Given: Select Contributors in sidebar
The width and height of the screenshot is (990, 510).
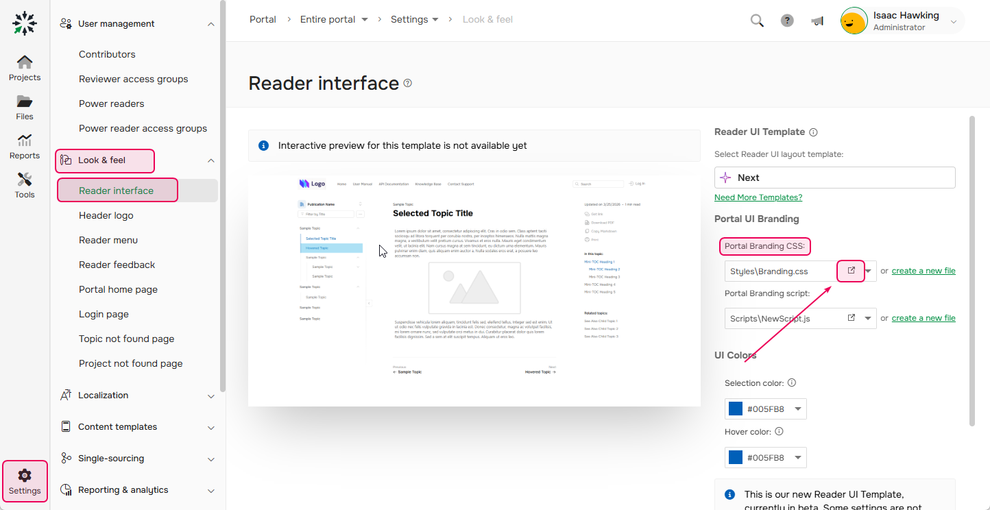Looking at the screenshot, I should coord(107,54).
